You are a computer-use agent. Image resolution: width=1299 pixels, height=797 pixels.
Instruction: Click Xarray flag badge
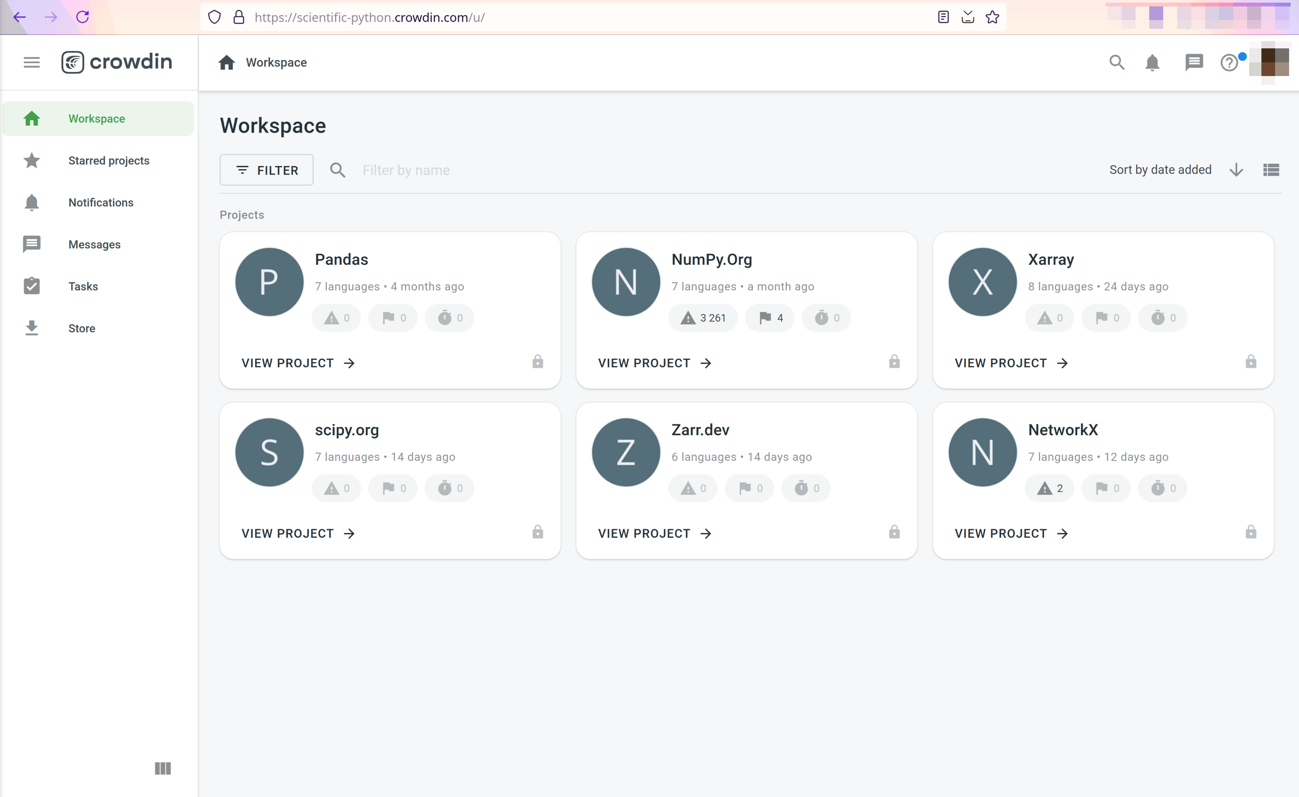point(1106,318)
